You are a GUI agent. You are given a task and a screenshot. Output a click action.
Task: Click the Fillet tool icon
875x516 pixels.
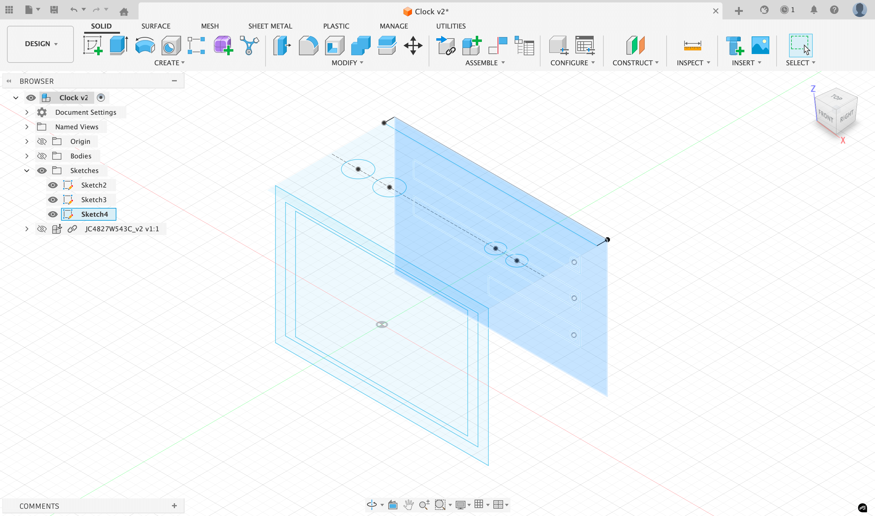point(308,45)
